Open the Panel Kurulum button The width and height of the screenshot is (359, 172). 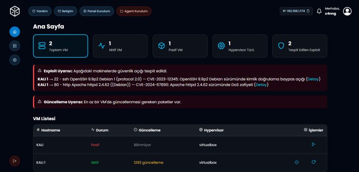[96, 11]
